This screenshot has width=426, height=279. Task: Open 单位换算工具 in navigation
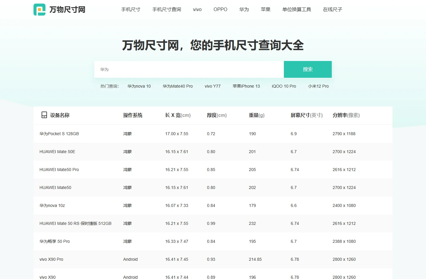[297, 10]
